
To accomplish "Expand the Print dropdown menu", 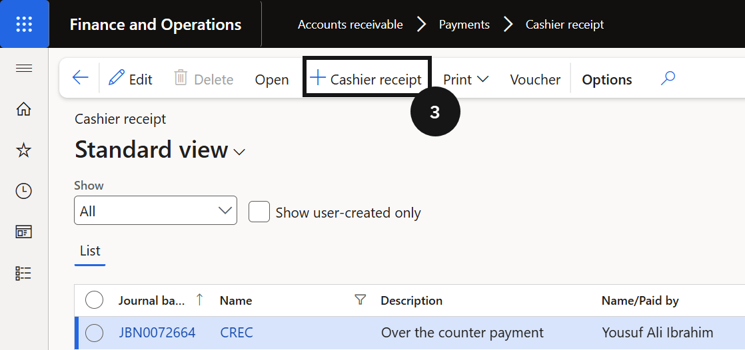I will pos(466,79).
